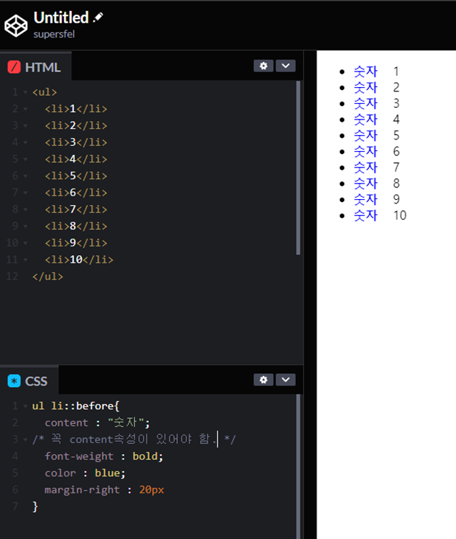Click blue 숫자 text beside number 5
456x539 pixels.
coord(365,136)
